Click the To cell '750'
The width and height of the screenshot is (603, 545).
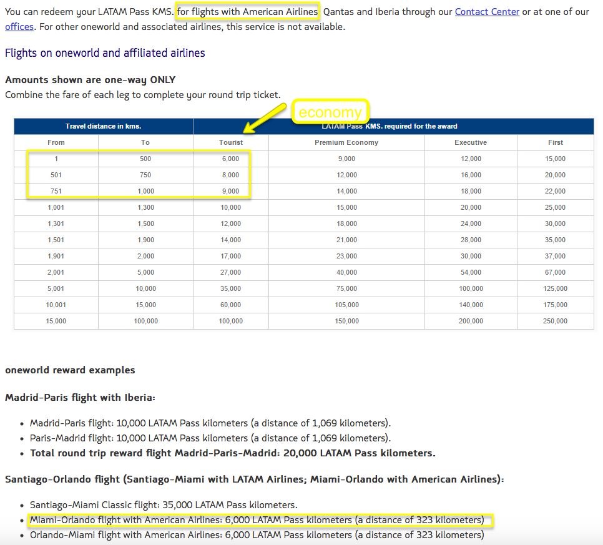pyautogui.click(x=145, y=175)
